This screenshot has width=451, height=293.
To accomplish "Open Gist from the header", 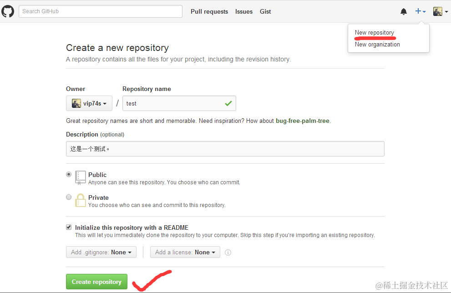I will (x=265, y=11).
